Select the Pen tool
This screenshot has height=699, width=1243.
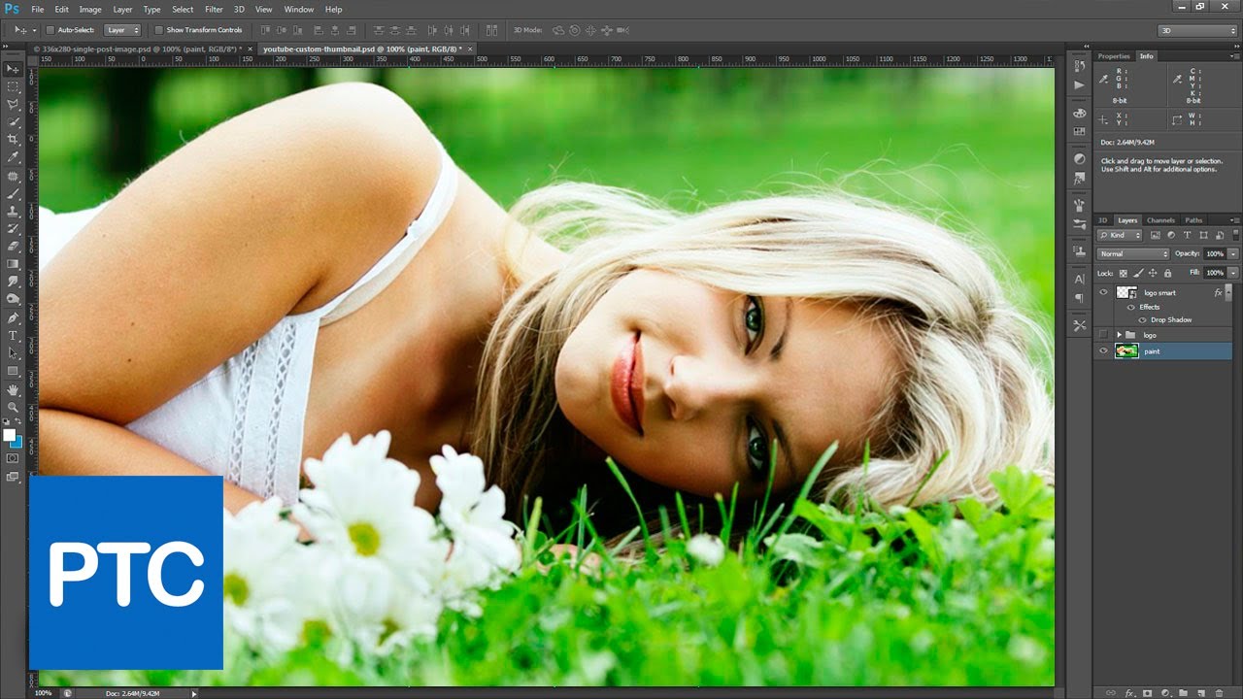13,317
